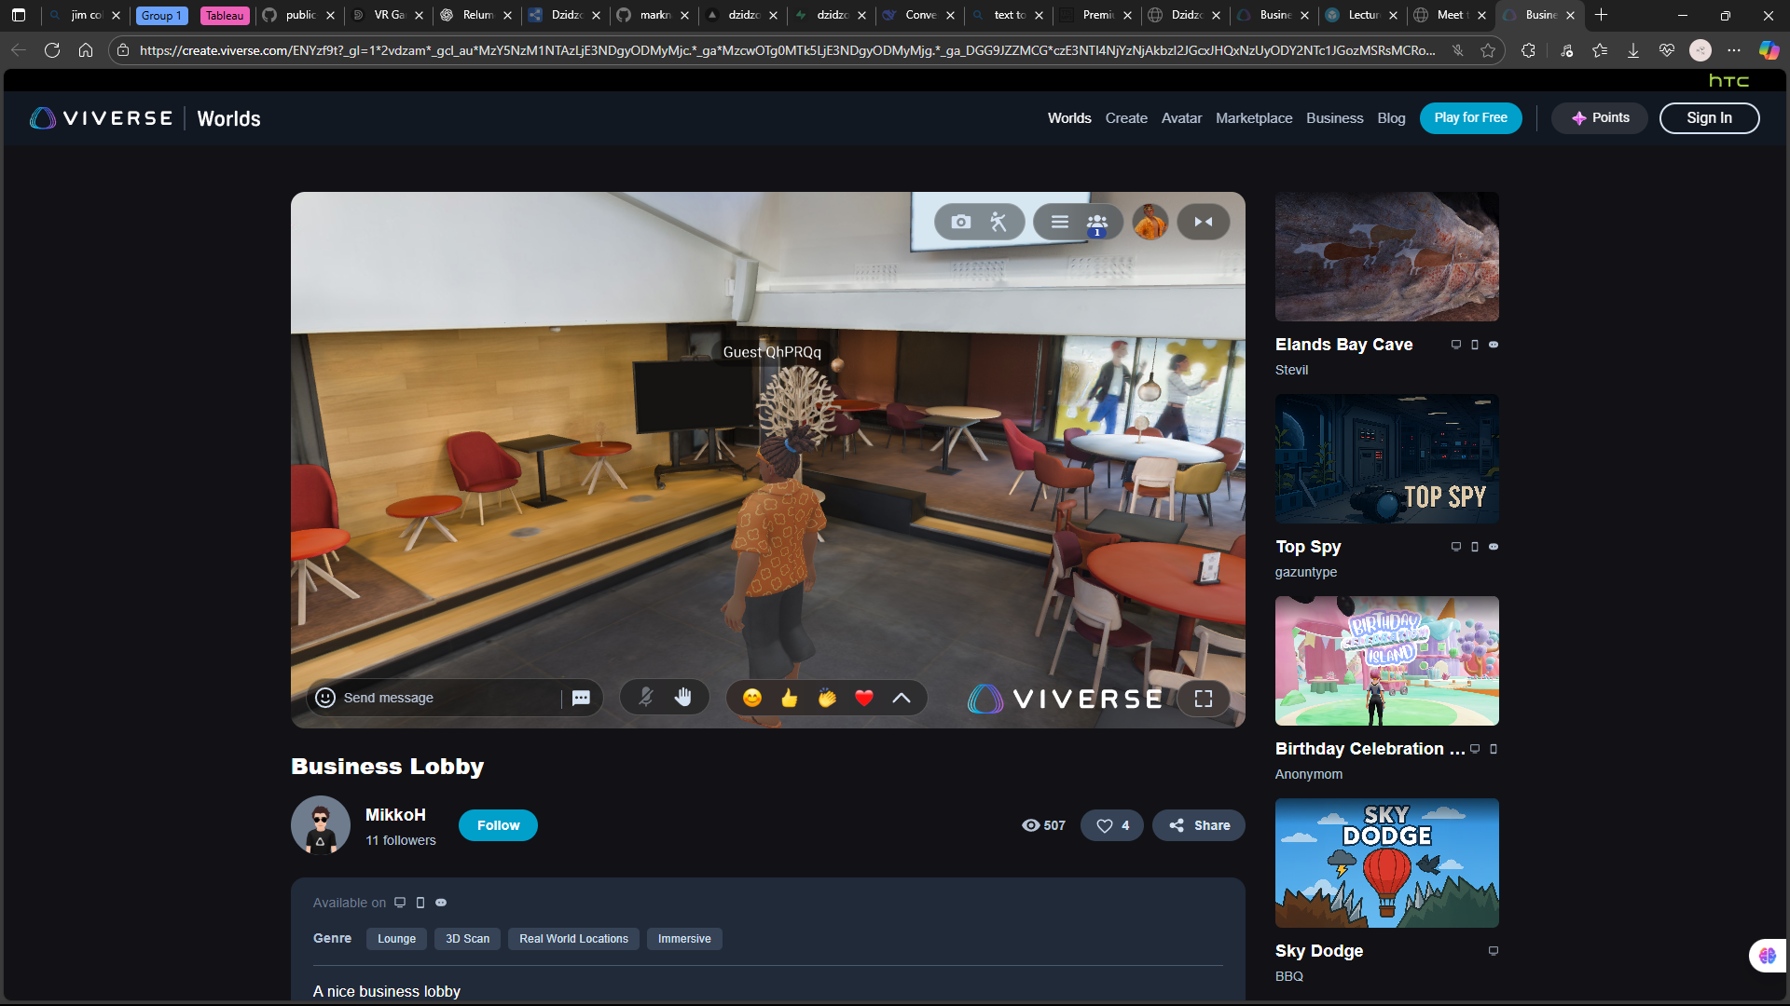Toggle the raise hand button
Screen dimensions: 1790x1006
683,697
